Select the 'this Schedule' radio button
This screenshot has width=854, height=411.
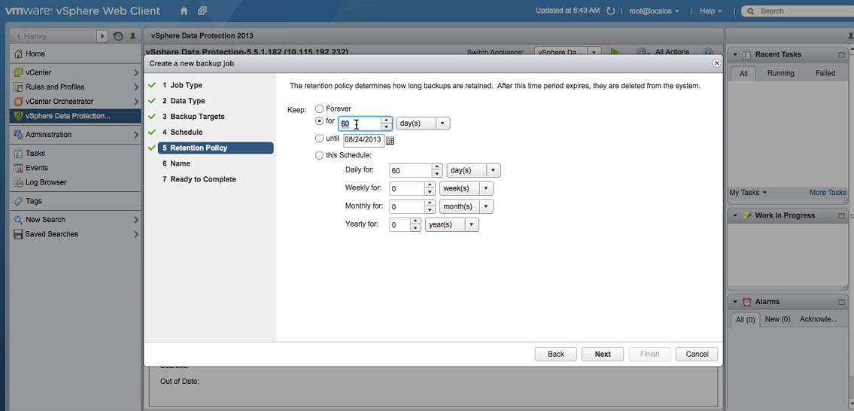click(x=319, y=155)
